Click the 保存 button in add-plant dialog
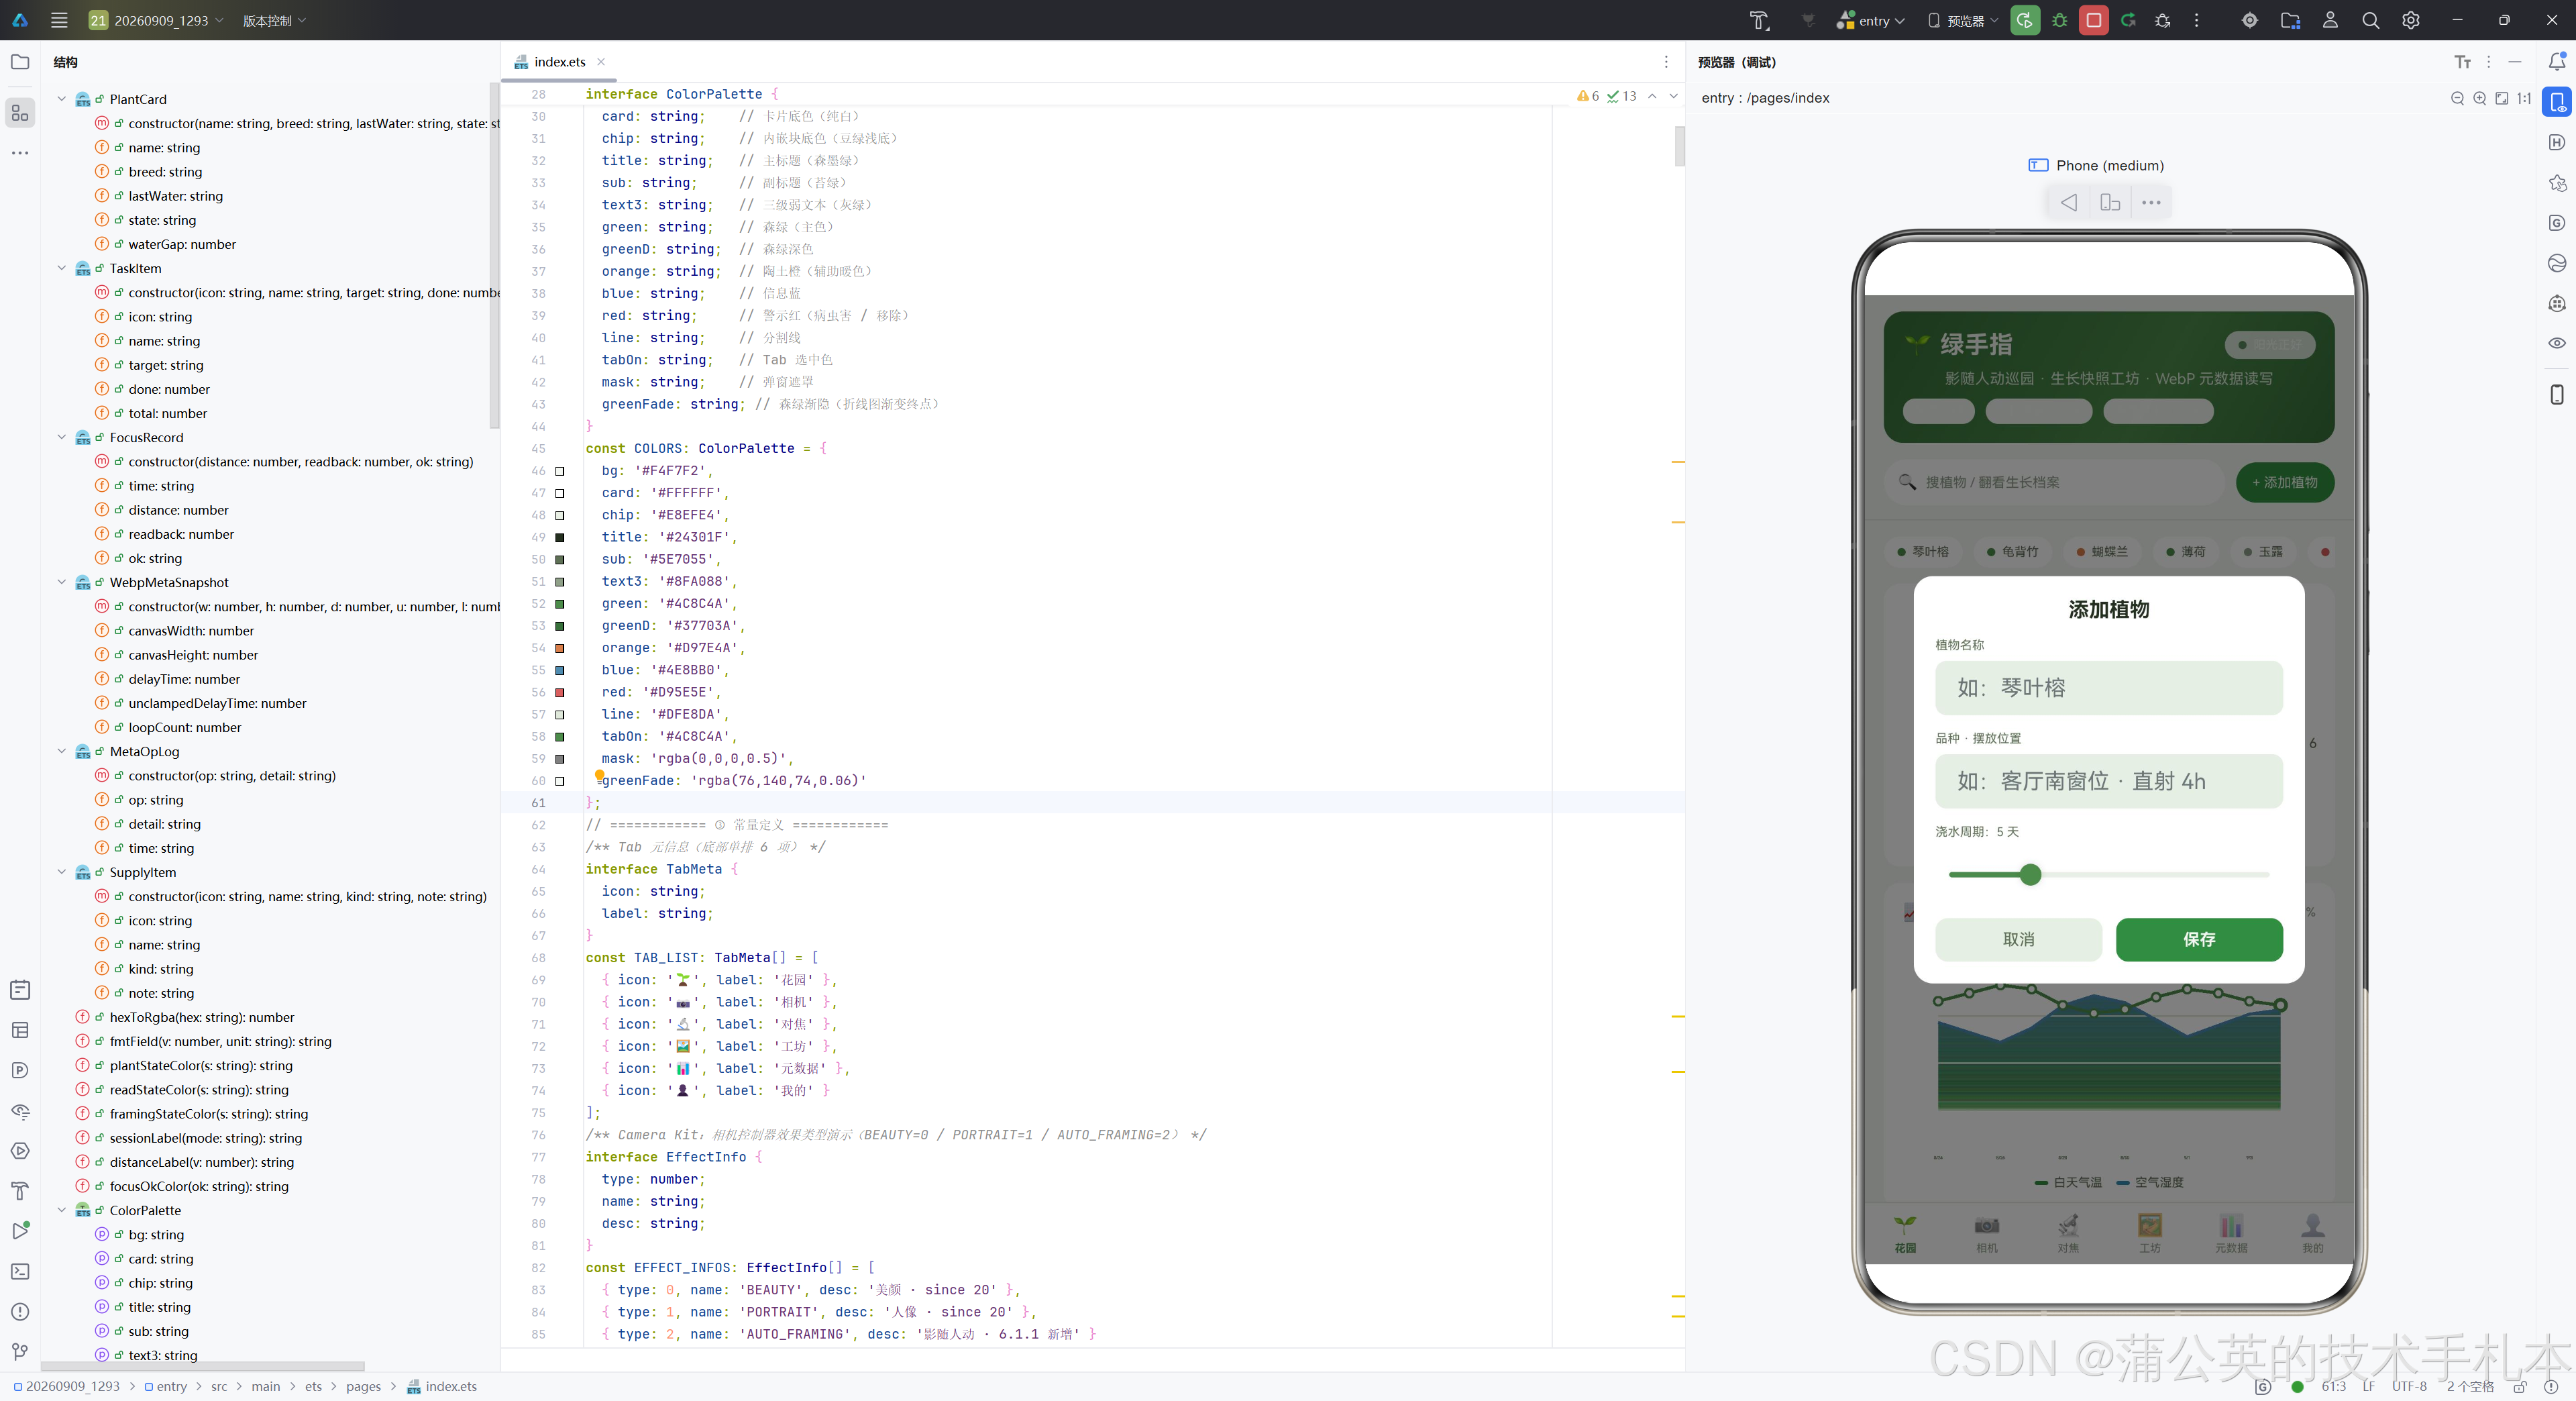Viewport: 2576px width, 1401px height. coord(2199,940)
